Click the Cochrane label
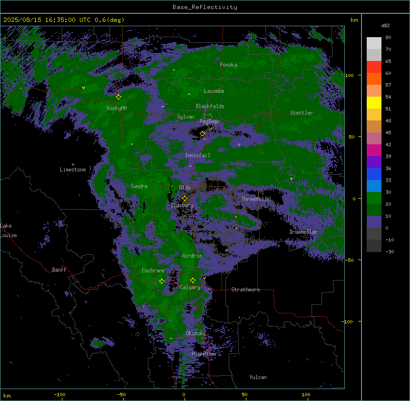 [x=153, y=271]
